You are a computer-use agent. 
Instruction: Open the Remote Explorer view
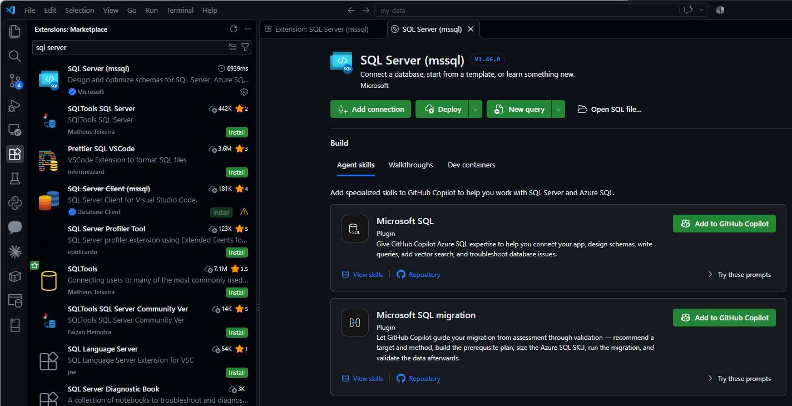(x=15, y=130)
